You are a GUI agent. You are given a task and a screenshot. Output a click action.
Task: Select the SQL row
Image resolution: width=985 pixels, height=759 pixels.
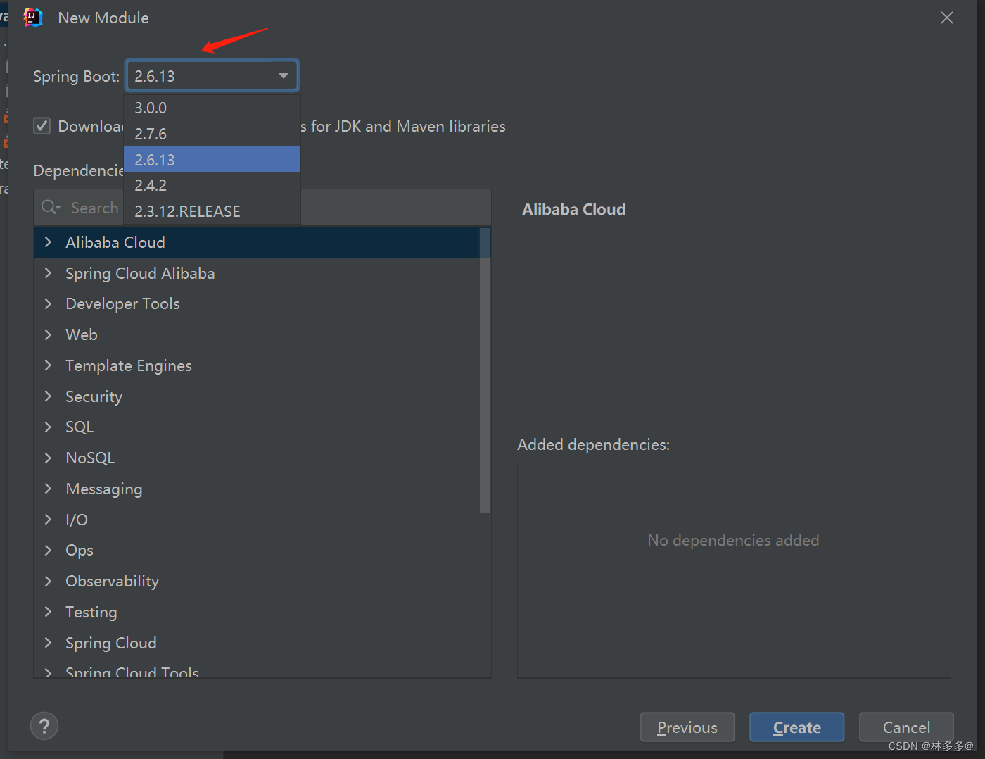coord(258,427)
